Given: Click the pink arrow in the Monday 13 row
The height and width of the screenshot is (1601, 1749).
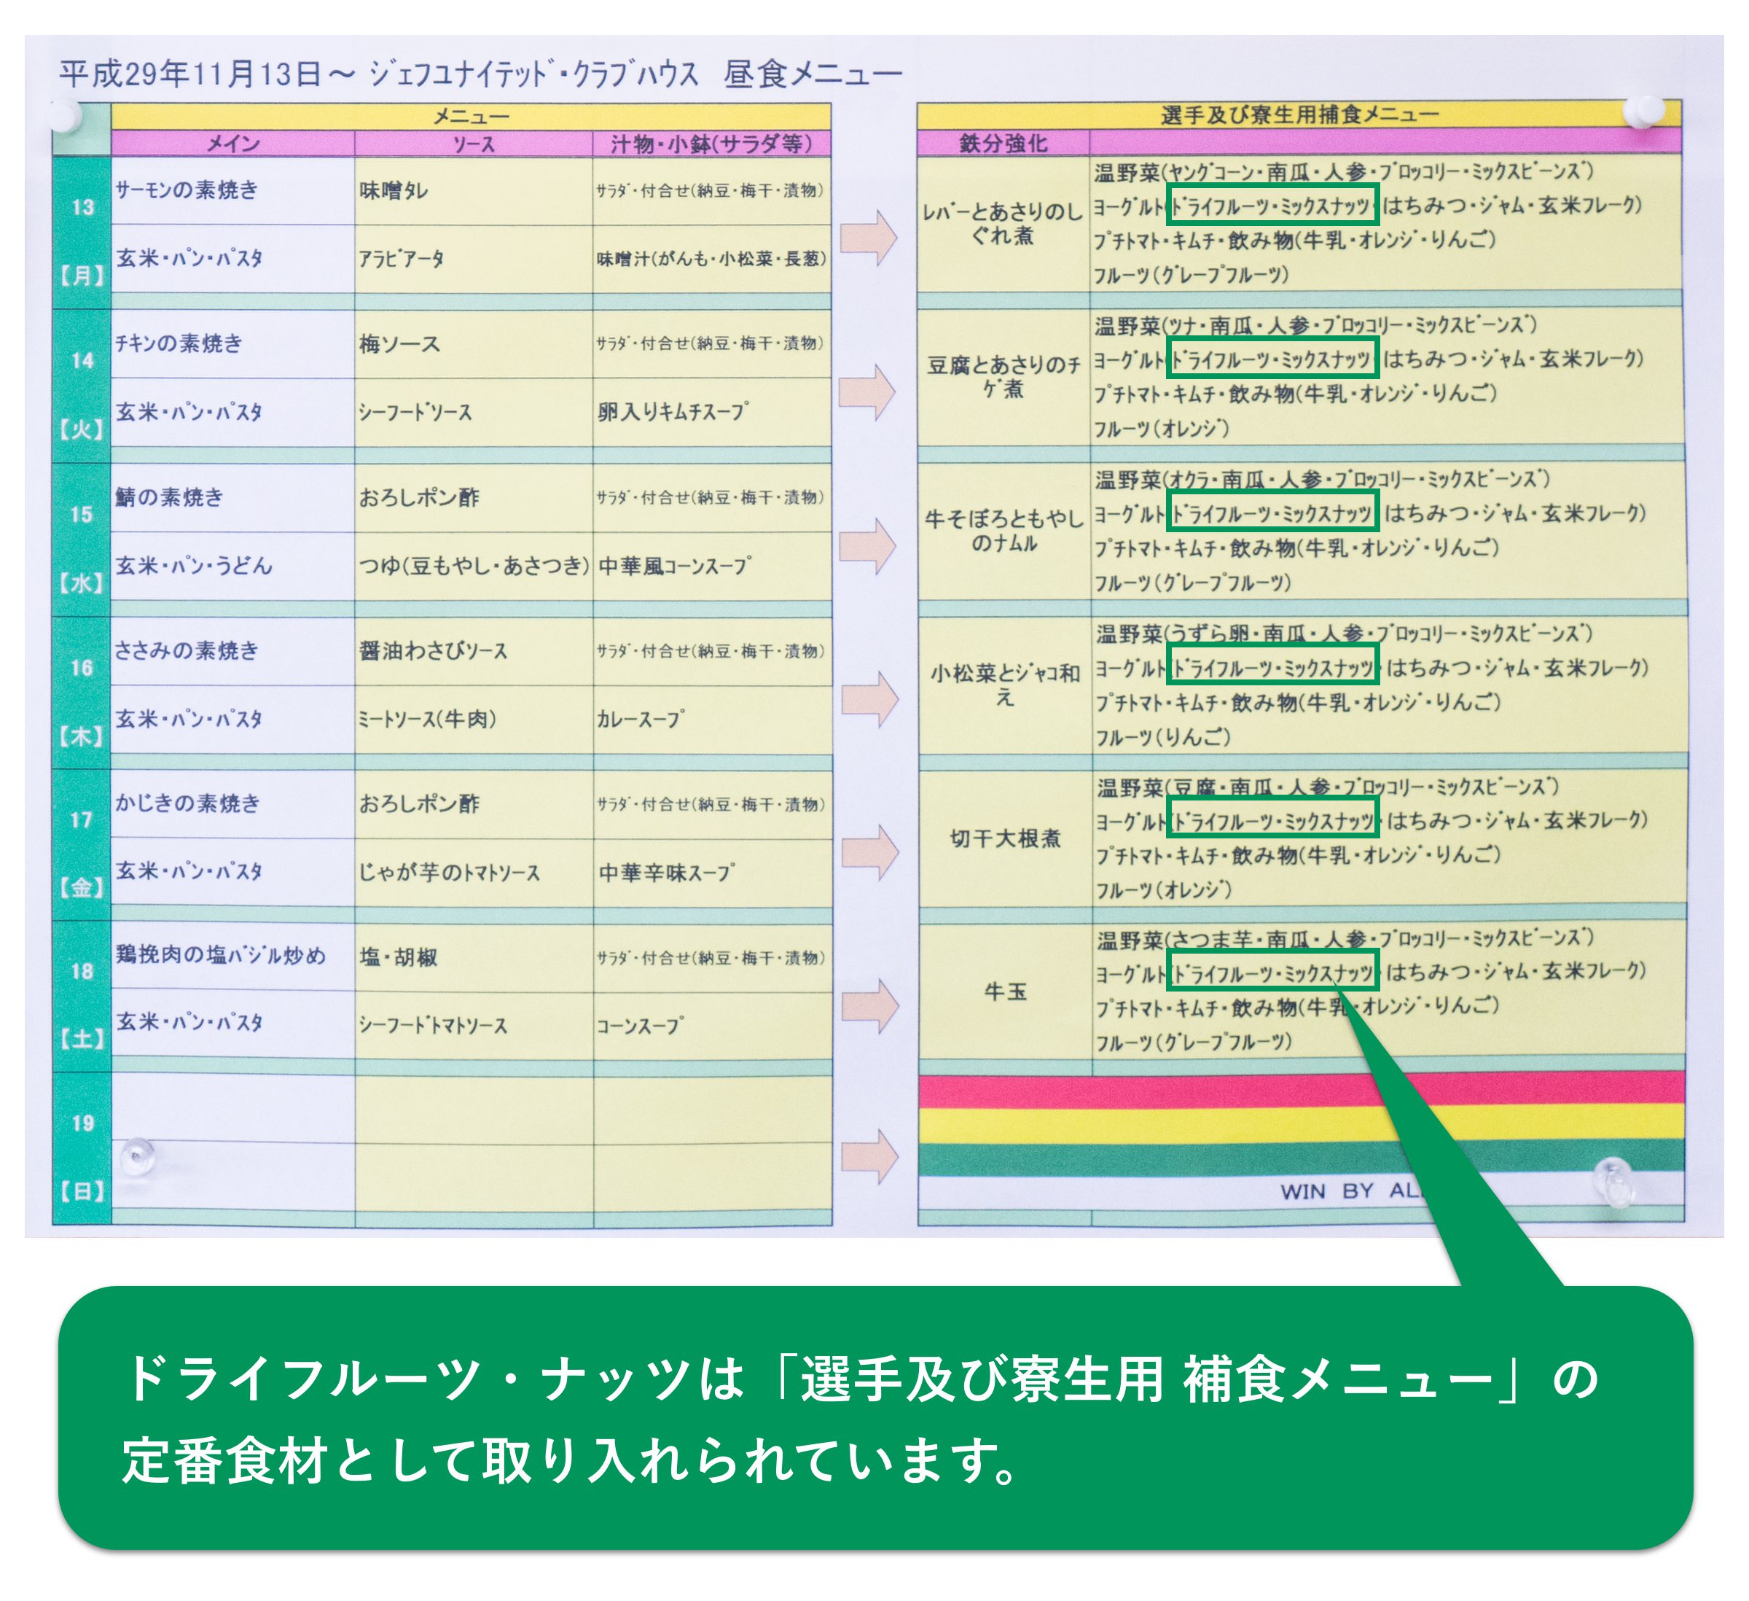Looking at the screenshot, I should pos(869,237).
